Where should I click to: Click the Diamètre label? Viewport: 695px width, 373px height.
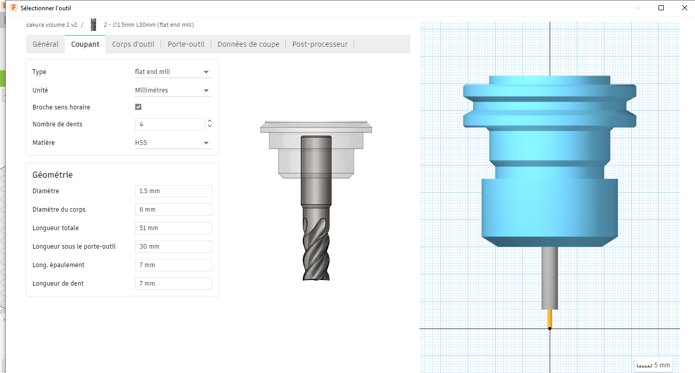pyautogui.click(x=46, y=191)
